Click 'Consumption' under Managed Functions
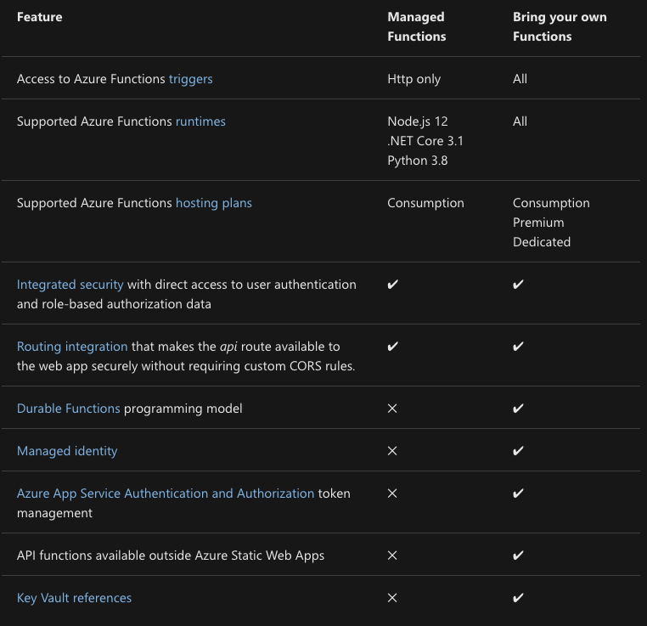The width and height of the screenshot is (647, 626). tap(426, 203)
